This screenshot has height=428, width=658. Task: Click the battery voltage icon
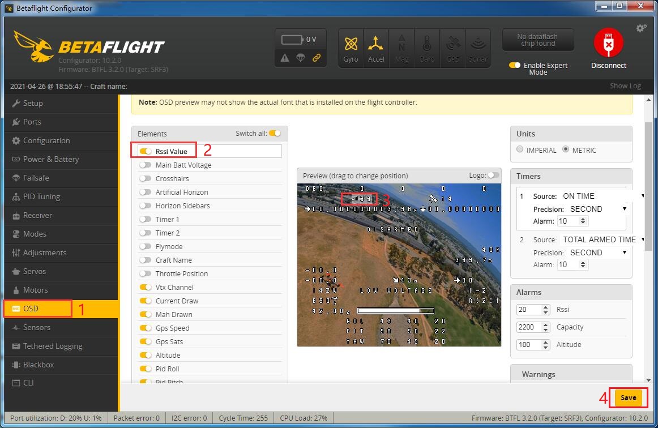click(292, 40)
